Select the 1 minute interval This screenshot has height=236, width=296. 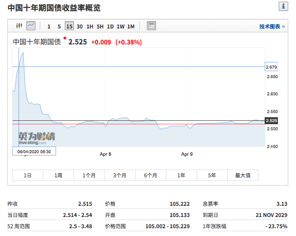(49, 26)
